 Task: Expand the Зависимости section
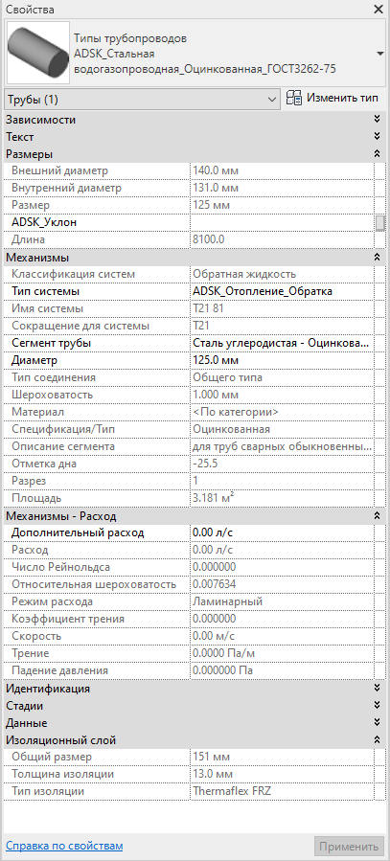click(377, 119)
